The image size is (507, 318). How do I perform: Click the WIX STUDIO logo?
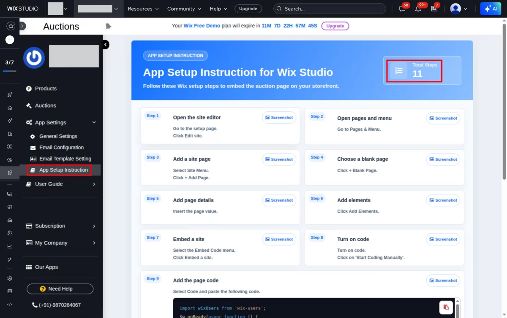click(23, 8)
